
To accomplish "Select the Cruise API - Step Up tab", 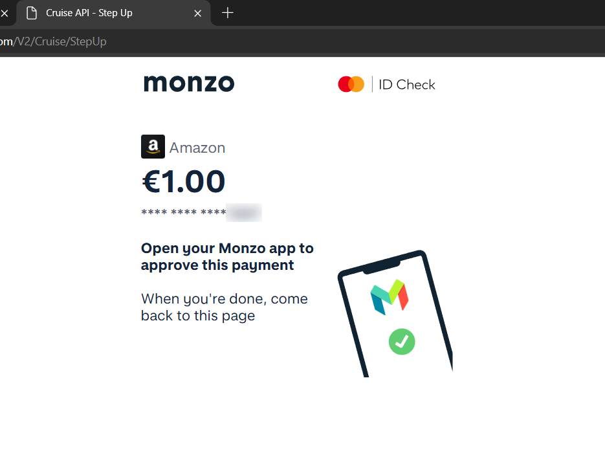I will point(97,13).
